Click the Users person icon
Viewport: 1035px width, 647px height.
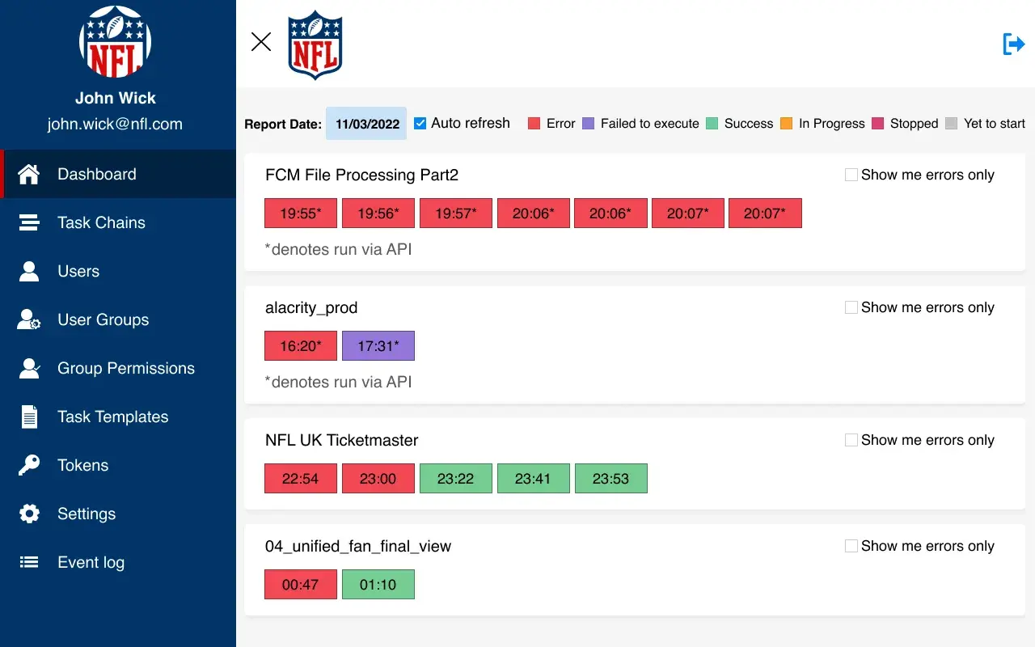coord(29,271)
